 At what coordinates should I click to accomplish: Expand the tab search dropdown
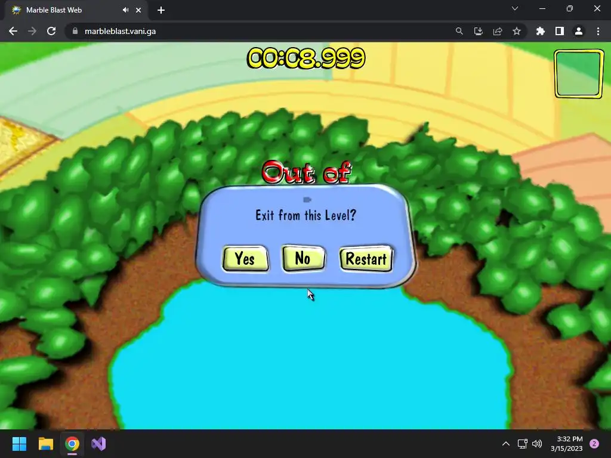click(515, 8)
